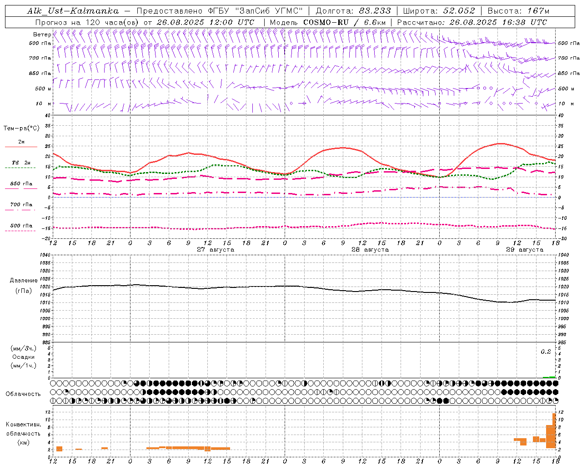
Task: Click the (гПа) unit label under Давление
Action: [x=24, y=291]
